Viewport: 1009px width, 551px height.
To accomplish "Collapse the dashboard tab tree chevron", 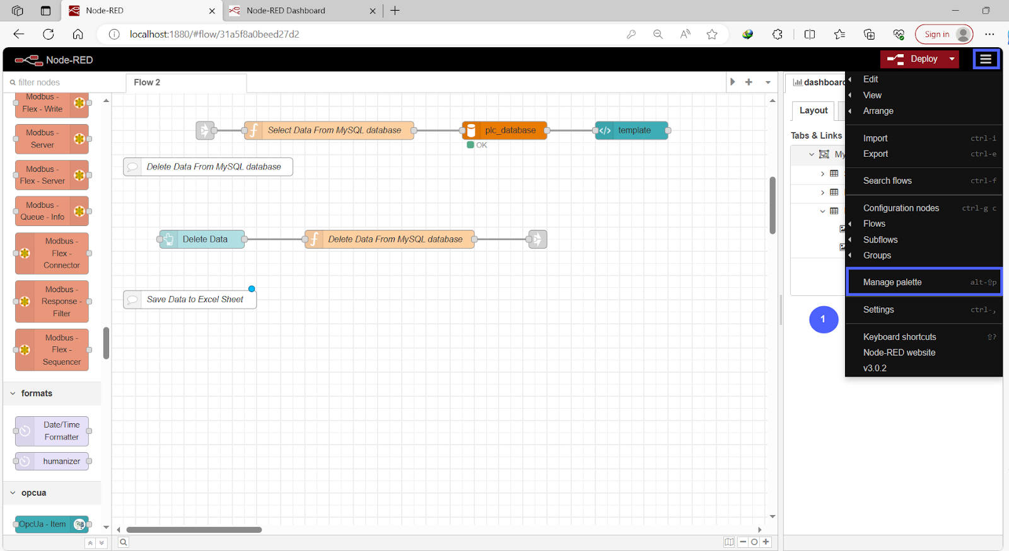I will coord(812,154).
